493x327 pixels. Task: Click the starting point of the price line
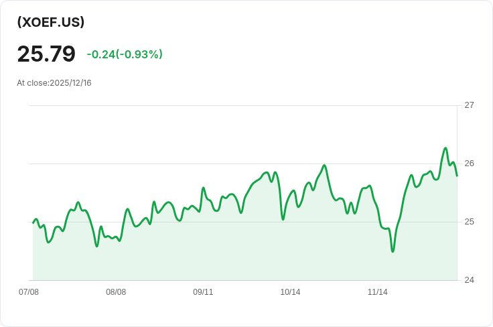(x=33, y=222)
